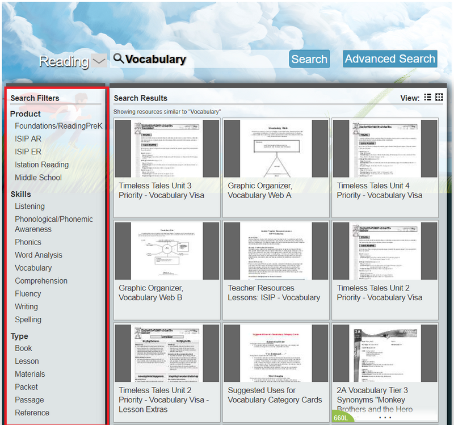Select the Phonics skill filter

coord(28,242)
